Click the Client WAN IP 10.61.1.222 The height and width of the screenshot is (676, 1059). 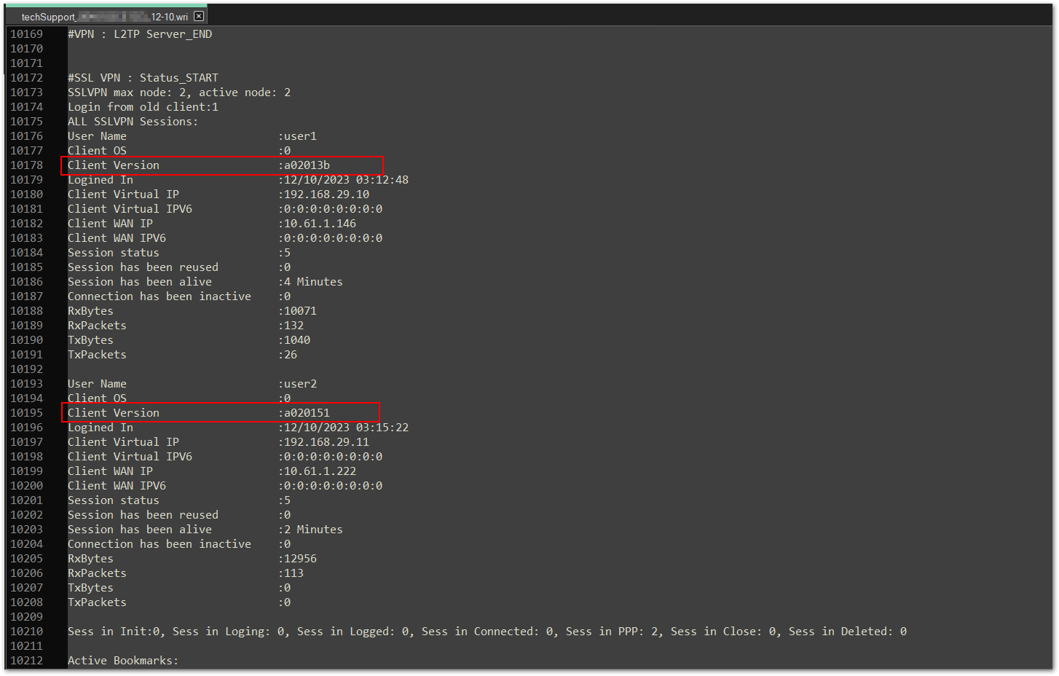pos(320,471)
